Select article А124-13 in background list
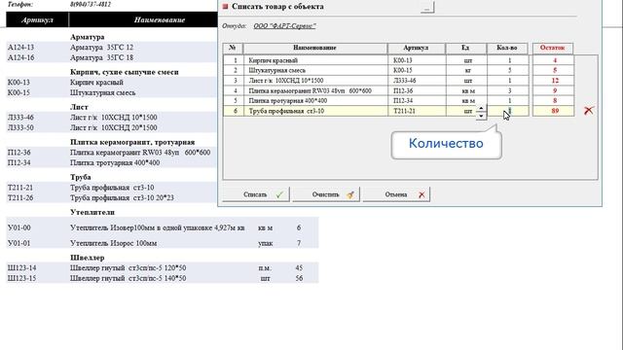This screenshot has width=623, height=350. pos(21,48)
